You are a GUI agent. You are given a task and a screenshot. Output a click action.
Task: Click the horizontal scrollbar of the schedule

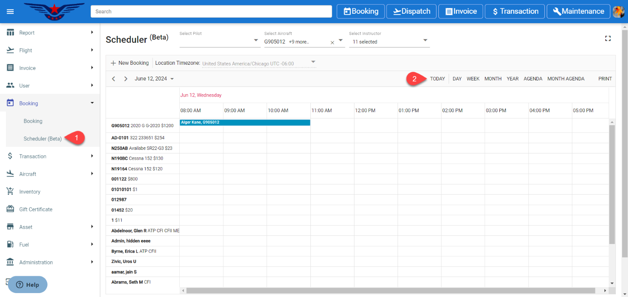(x=391, y=291)
